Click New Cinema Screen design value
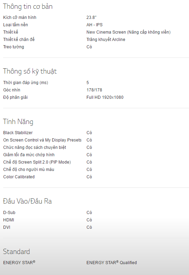189x275 pixels. click(x=128, y=32)
